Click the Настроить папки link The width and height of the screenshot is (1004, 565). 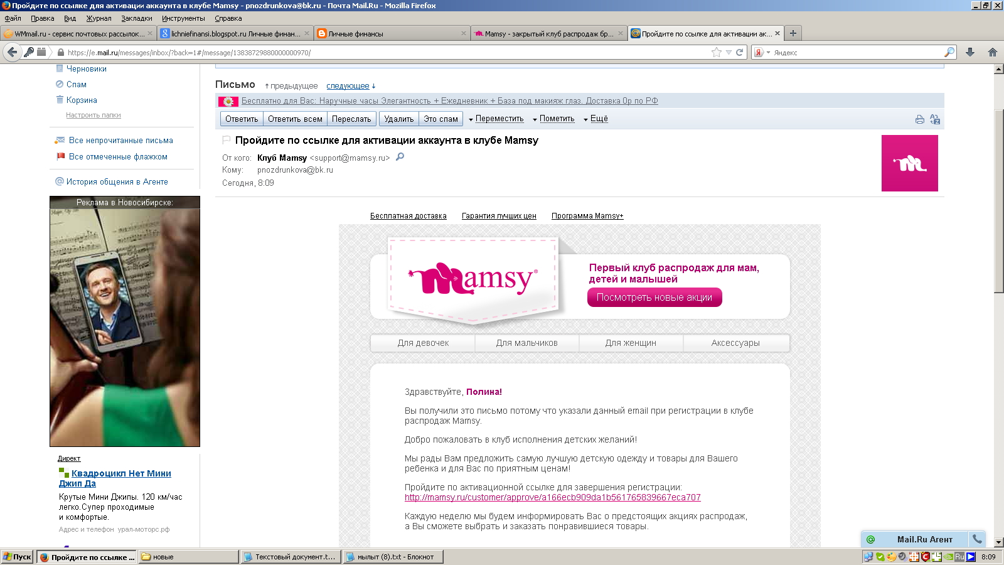click(x=93, y=115)
